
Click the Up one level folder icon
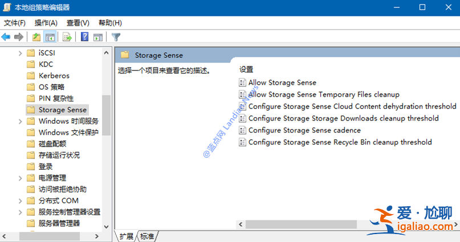(36, 37)
